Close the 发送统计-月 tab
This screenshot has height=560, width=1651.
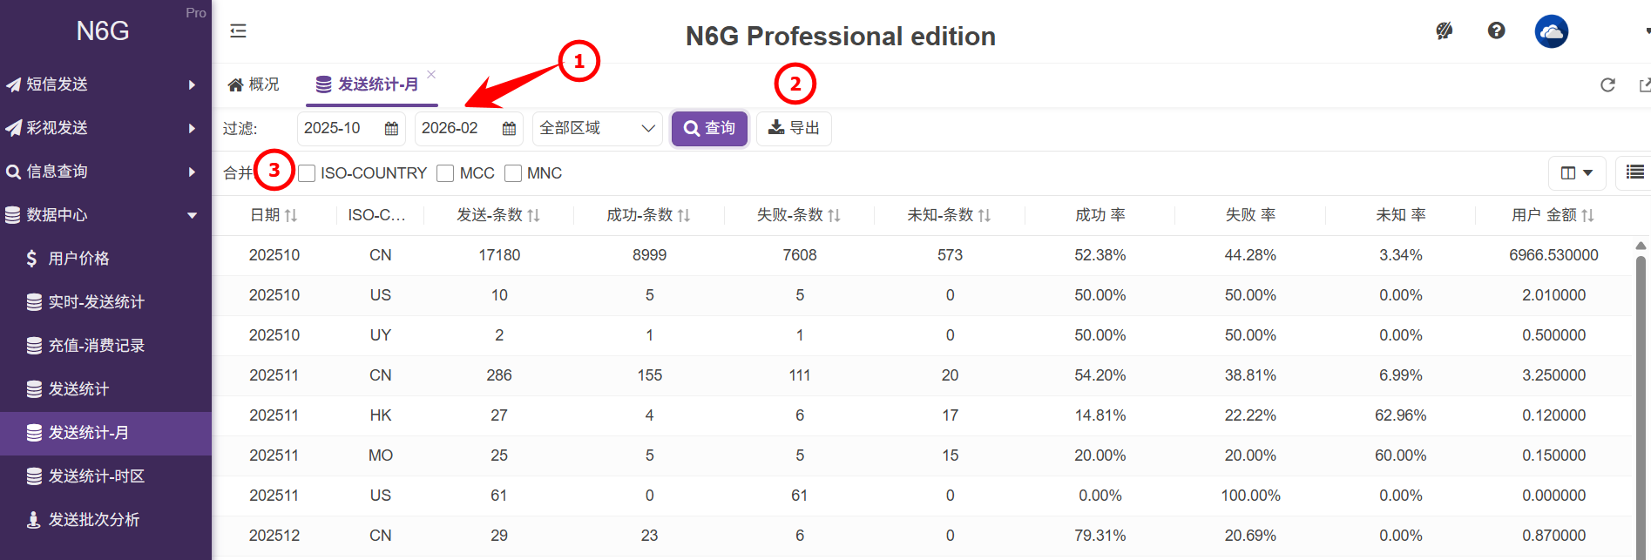tap(431, 75)
